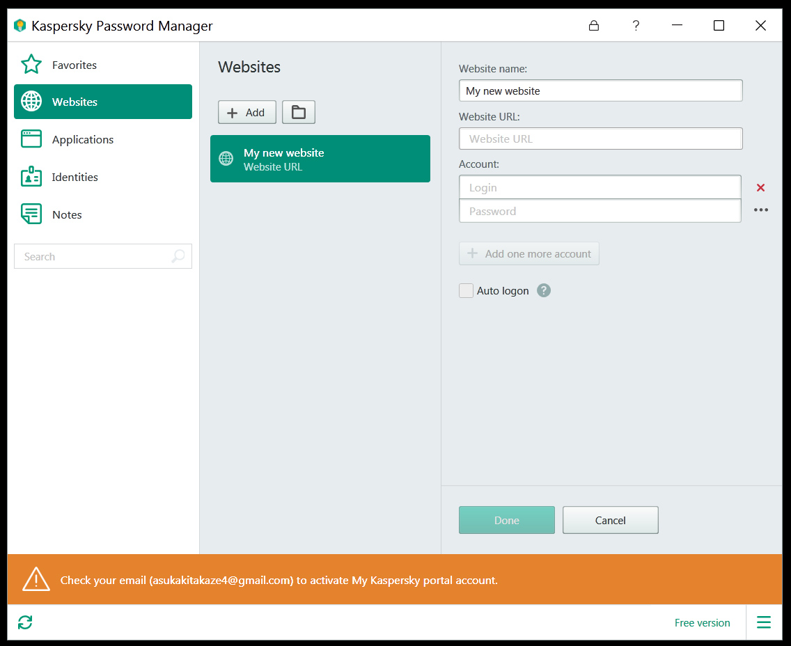Click the magnifier icon in Search box
The image size is (791, 646).
[x=178, y=256]
